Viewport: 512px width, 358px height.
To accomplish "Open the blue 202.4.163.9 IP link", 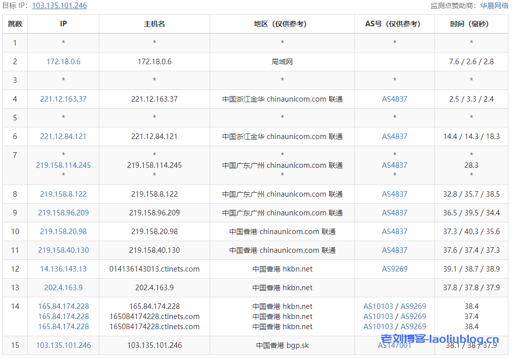I will click(x=63, y=288).
